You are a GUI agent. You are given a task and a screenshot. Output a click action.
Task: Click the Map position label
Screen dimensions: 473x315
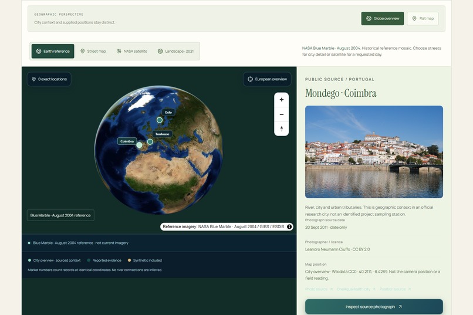(316, 265)
